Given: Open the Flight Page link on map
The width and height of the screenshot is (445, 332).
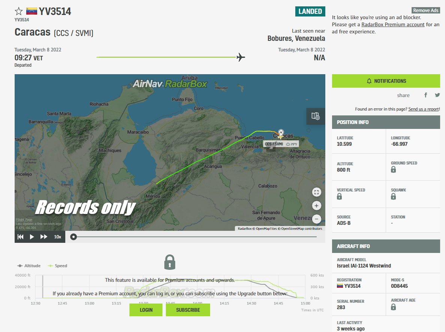Looking at the screenshot, I should (24, 220).
